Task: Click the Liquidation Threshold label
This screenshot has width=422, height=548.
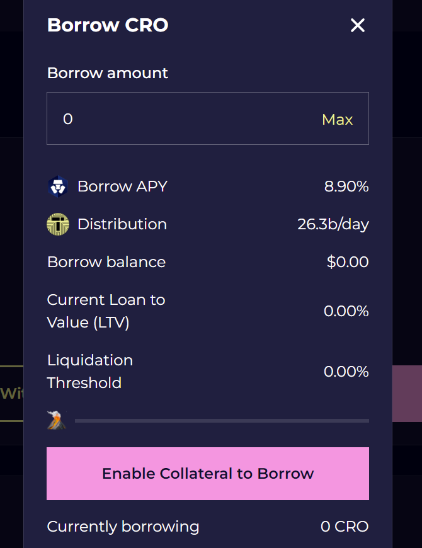Action: tap(90, 372)
